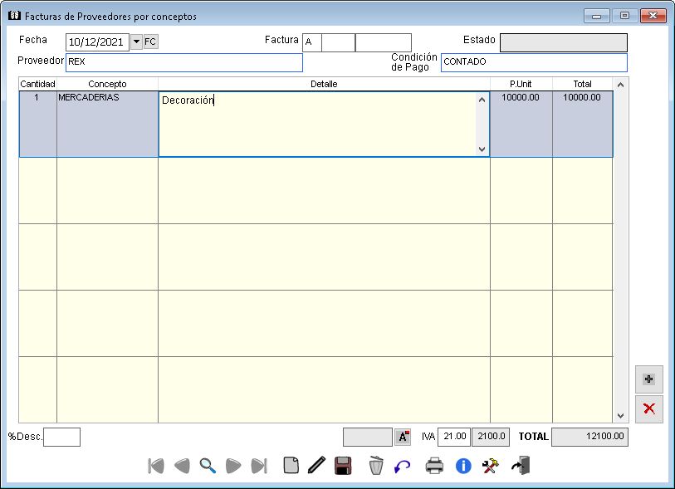Jump to the first record

(x=155, y=466)
